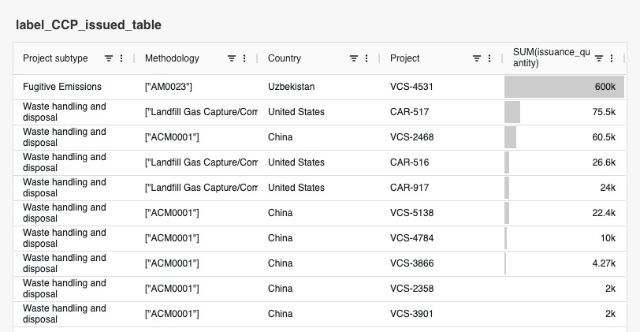Click the label_CCP_issued_table chart title
This screenshot has height=332, width=640.
[88, 25]
